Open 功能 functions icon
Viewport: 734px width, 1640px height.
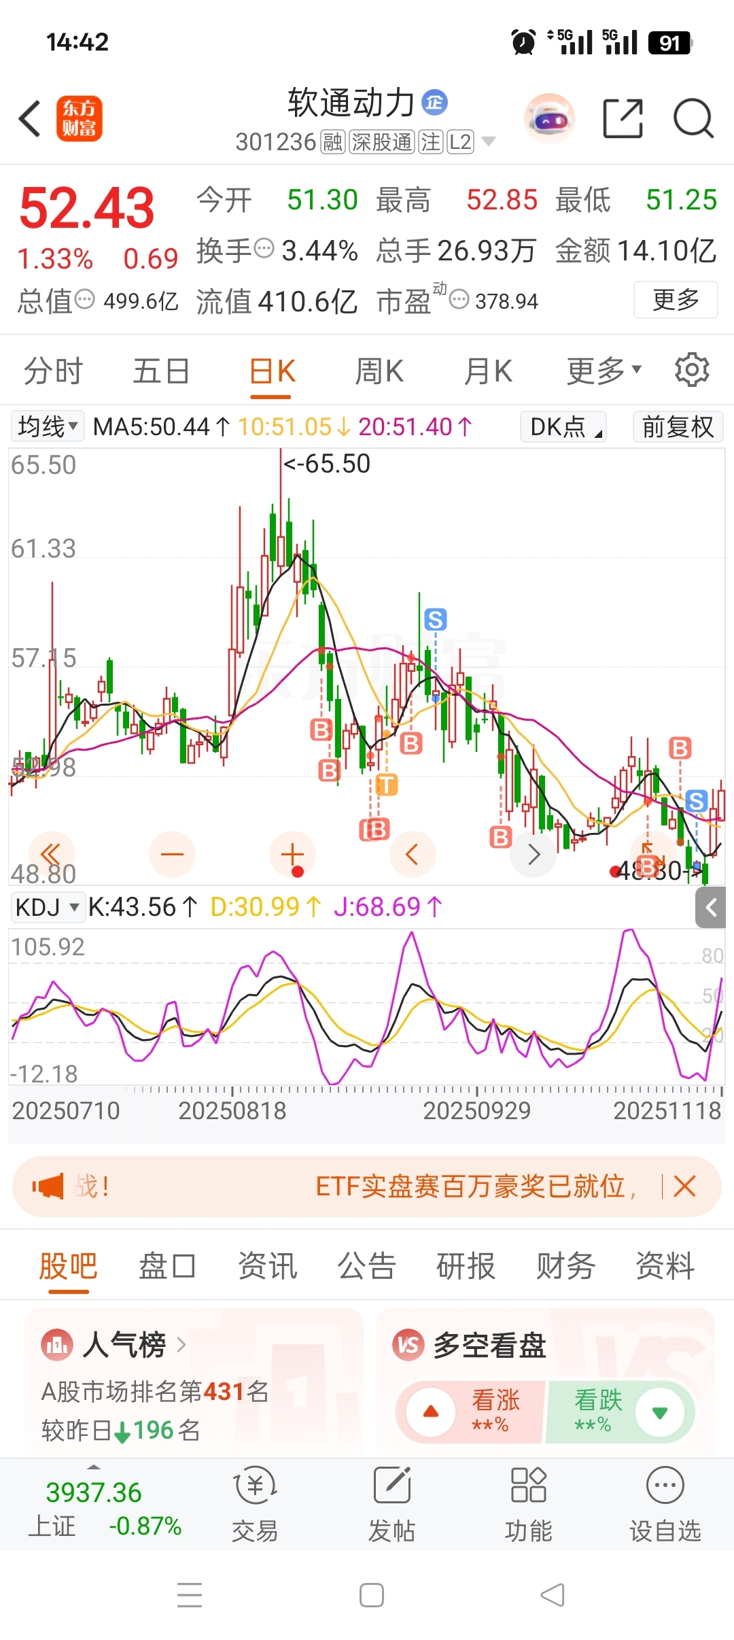pos(529,1504)
